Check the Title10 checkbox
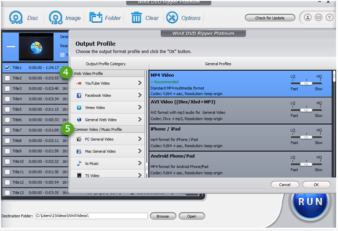The width and height of the screenshot is (338, 231). click(x=7, y=162)
